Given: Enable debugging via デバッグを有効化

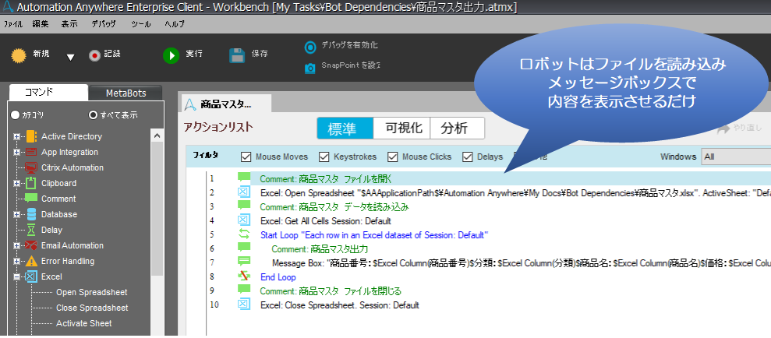Looking at the screenshot, I should click(341, 46).
